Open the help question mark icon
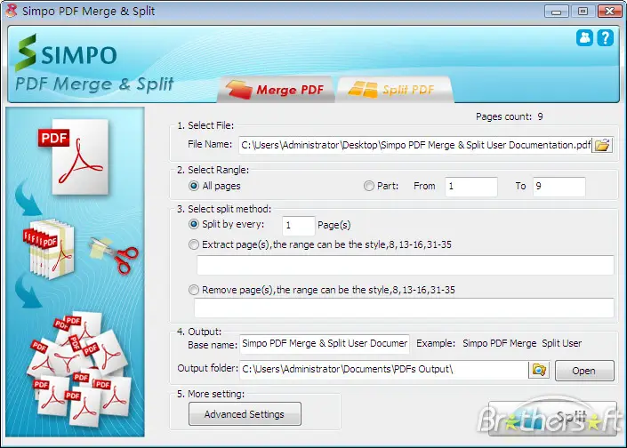This screenshot has height=448, width=627. [605, 38]
